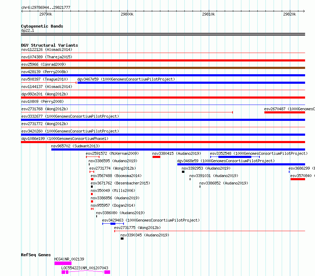
Task: Select the nsv1074389 (Thareja2015) variant label
Action: click(x=47, y=57)
